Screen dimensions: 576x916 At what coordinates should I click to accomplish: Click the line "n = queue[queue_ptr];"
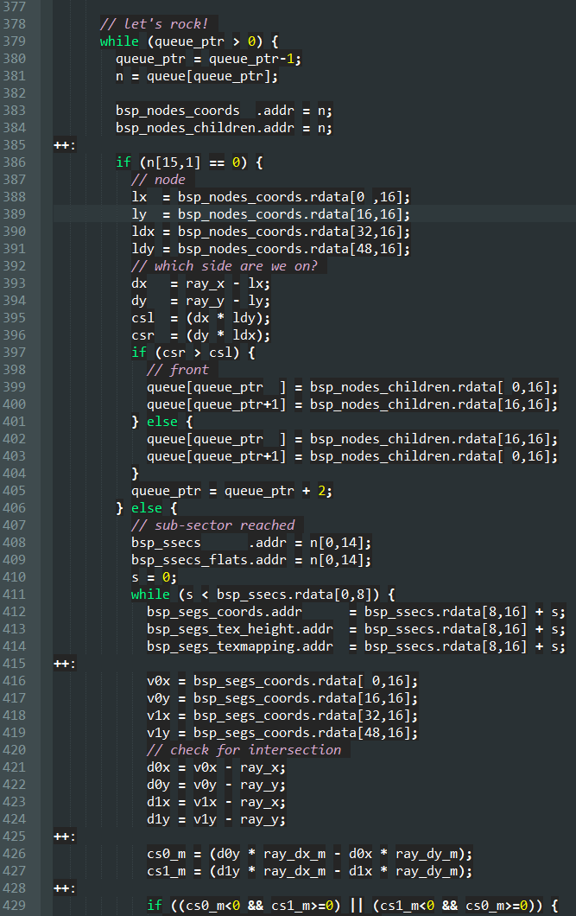tap(197, 76)
